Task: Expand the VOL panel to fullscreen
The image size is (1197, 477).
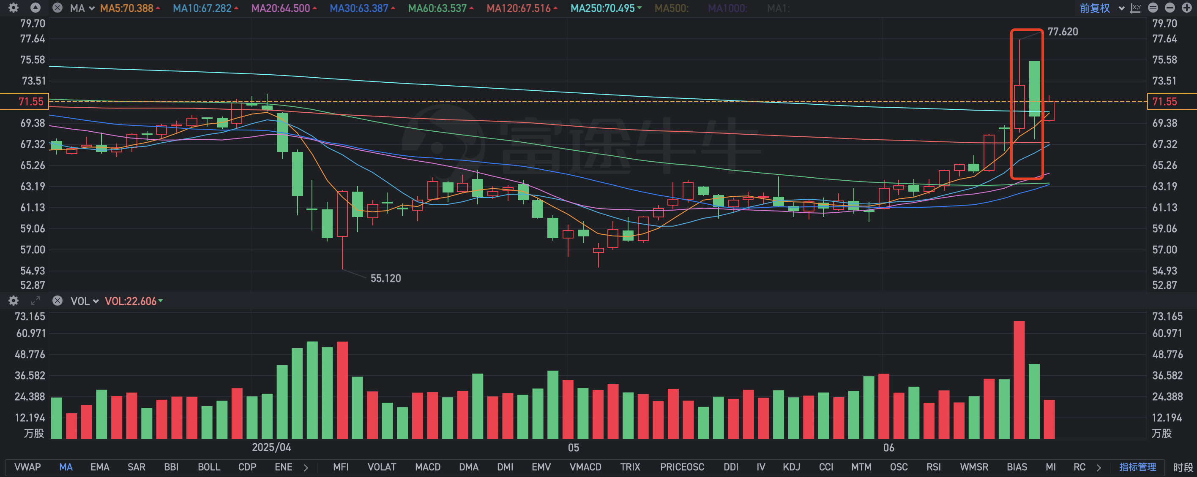Action: click(36, 301)
